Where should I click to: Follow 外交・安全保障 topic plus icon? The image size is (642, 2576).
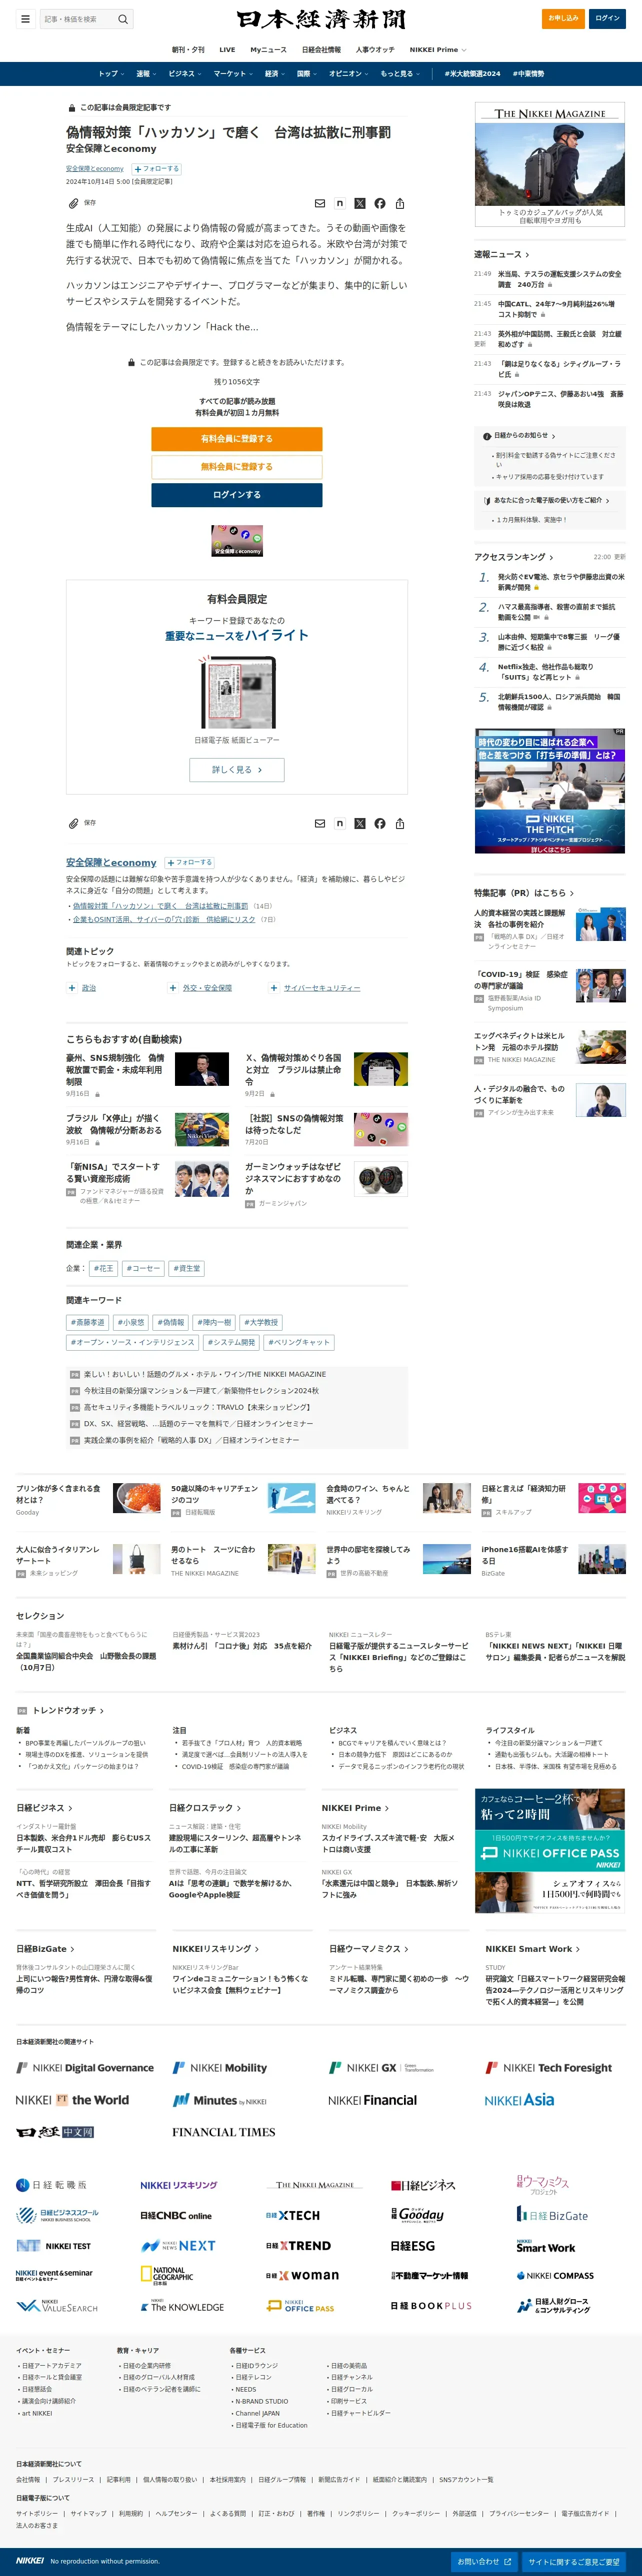(x=173, y=987)
